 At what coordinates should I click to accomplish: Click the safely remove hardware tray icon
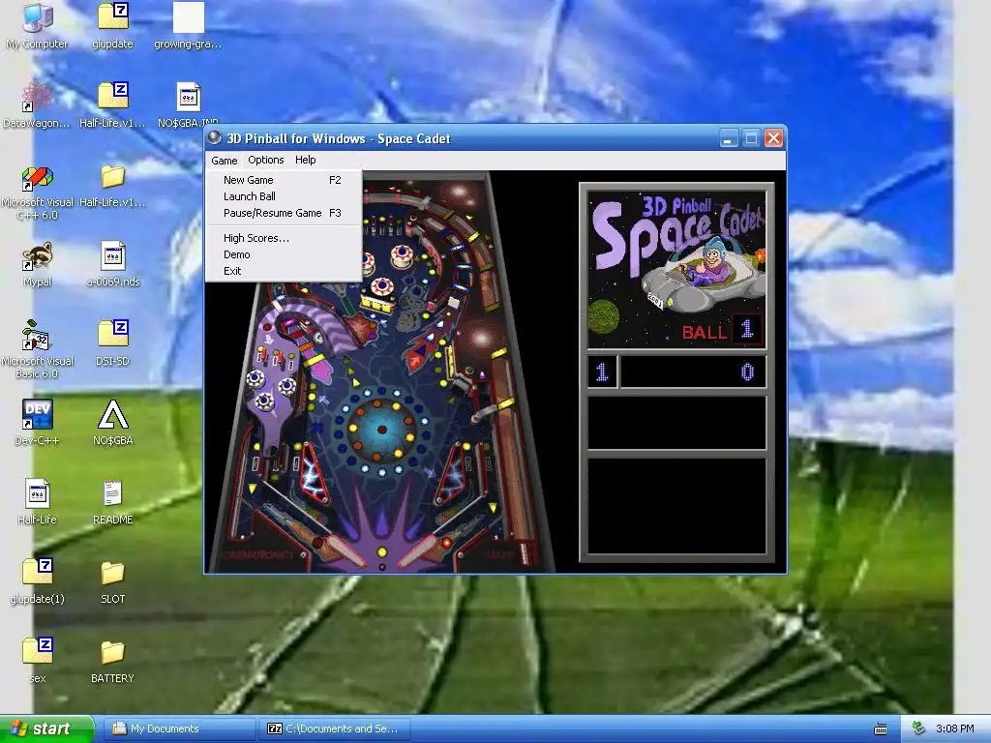coord(918,728)
